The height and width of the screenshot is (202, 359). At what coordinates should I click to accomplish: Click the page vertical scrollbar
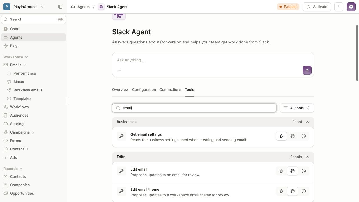click(357, 52)
